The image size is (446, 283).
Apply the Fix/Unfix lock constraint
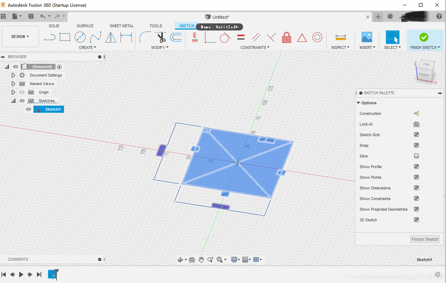pyautogui.click(x=286, y=38)
